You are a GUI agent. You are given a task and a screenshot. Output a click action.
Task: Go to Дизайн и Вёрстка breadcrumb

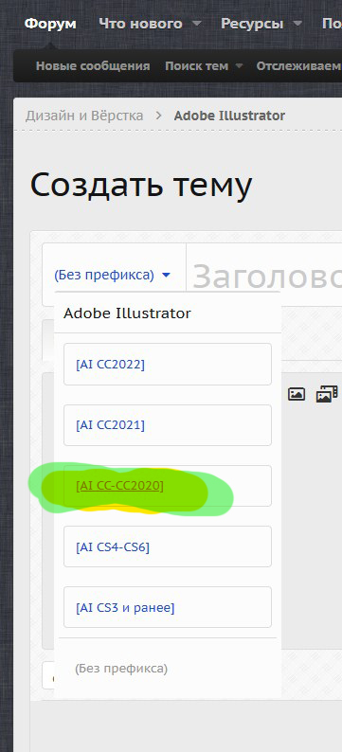(x=84, y=116)
